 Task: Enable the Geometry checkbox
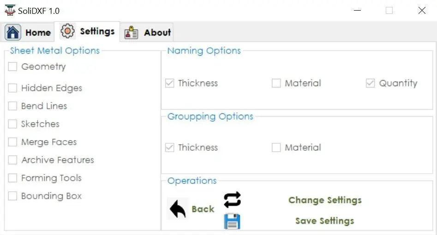pos(13,67)
